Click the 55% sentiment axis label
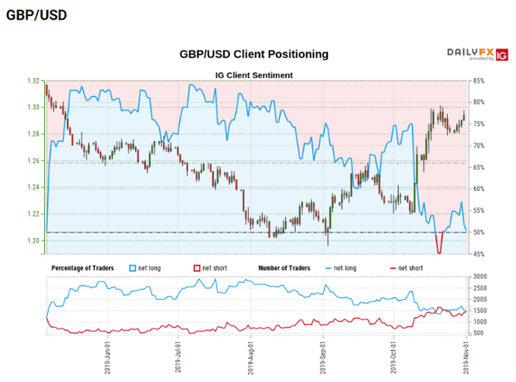This screenshot has width=516, height=382. (479, 211)
